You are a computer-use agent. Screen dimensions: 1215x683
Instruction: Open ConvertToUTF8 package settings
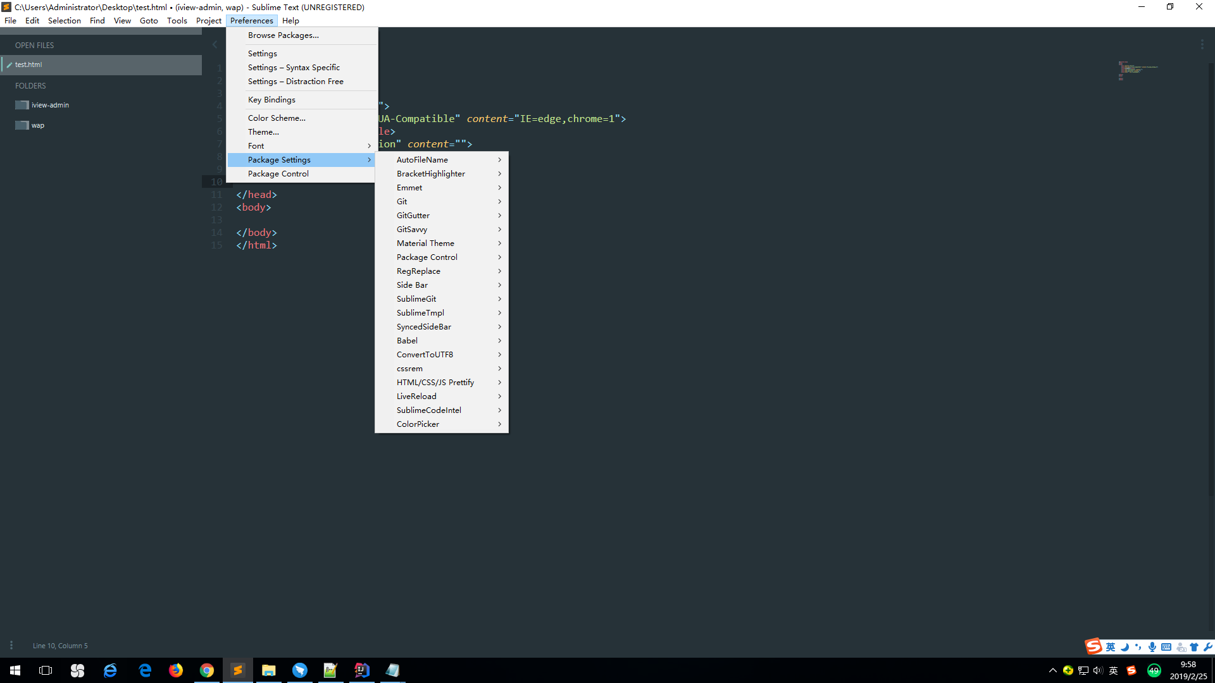[442, 355]
